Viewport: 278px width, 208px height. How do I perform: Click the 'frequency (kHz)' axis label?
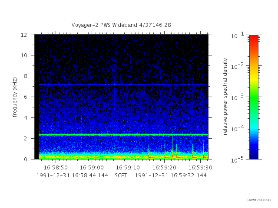click(x=15, y=97)
